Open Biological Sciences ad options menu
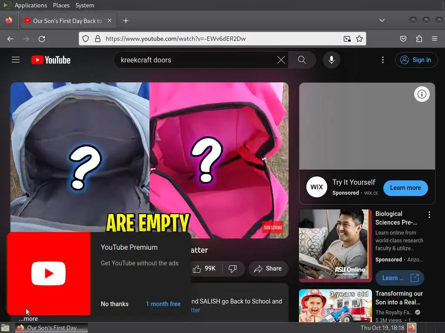 429,215
